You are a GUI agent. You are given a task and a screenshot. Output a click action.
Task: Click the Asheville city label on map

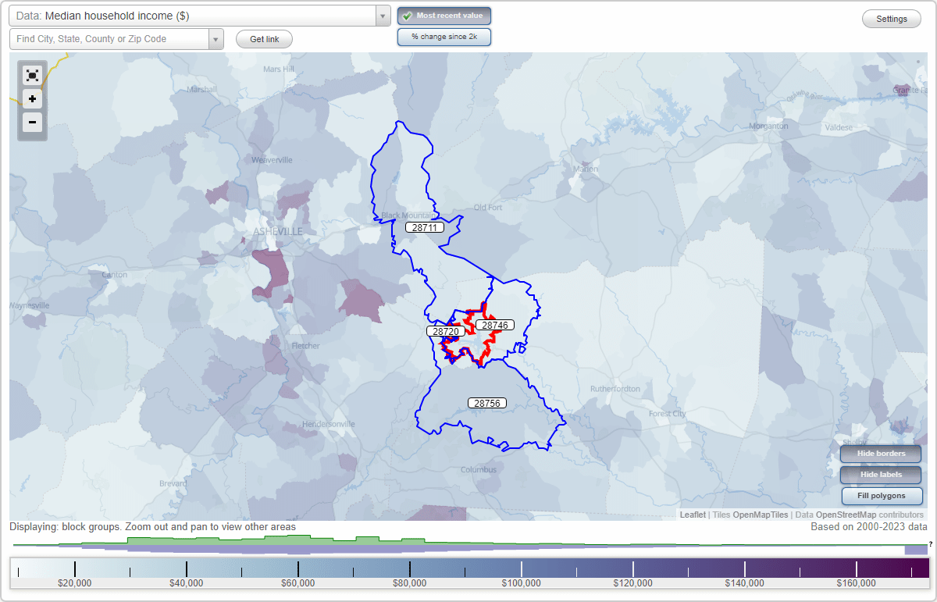point(278,232)
